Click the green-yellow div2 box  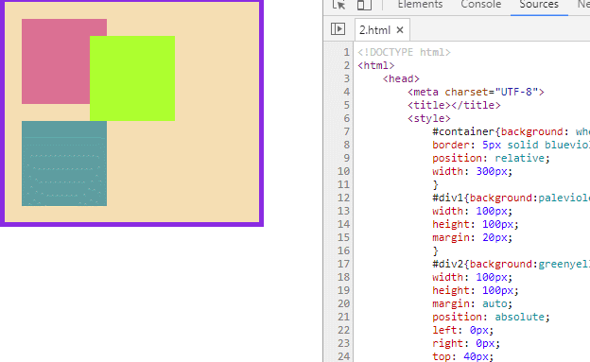coord(132,78)
